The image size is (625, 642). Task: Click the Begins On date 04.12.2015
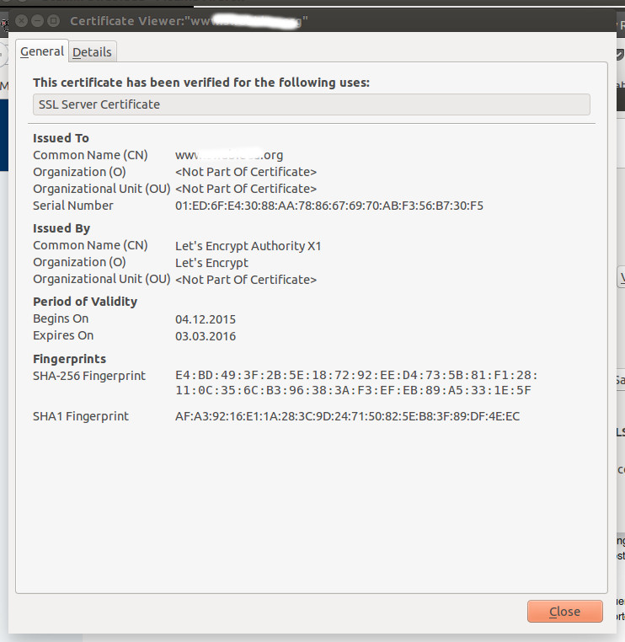pos(206,319)
